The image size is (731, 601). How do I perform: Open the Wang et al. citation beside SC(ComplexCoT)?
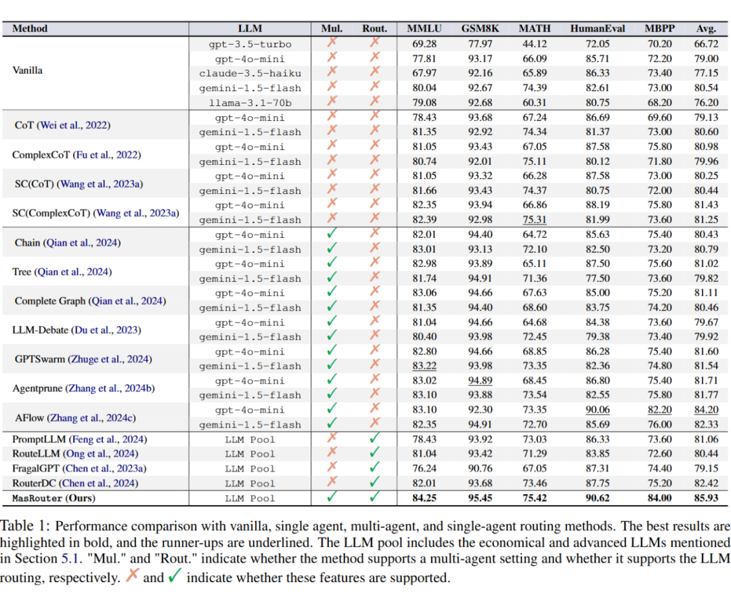pos(136,213)
